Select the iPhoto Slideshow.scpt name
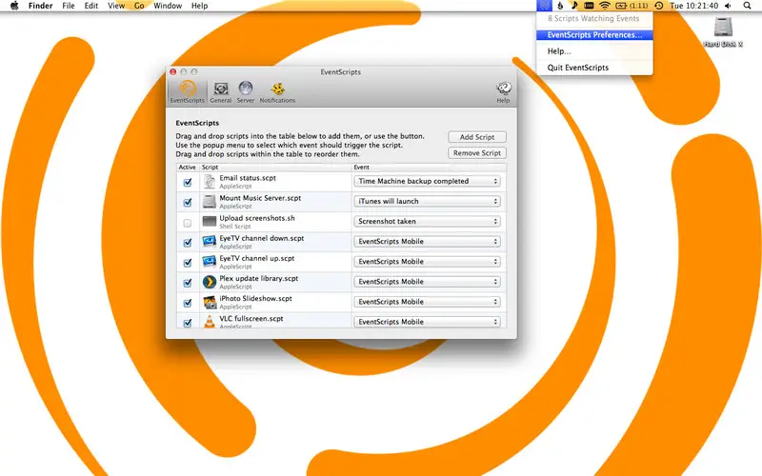 (255, 298)
